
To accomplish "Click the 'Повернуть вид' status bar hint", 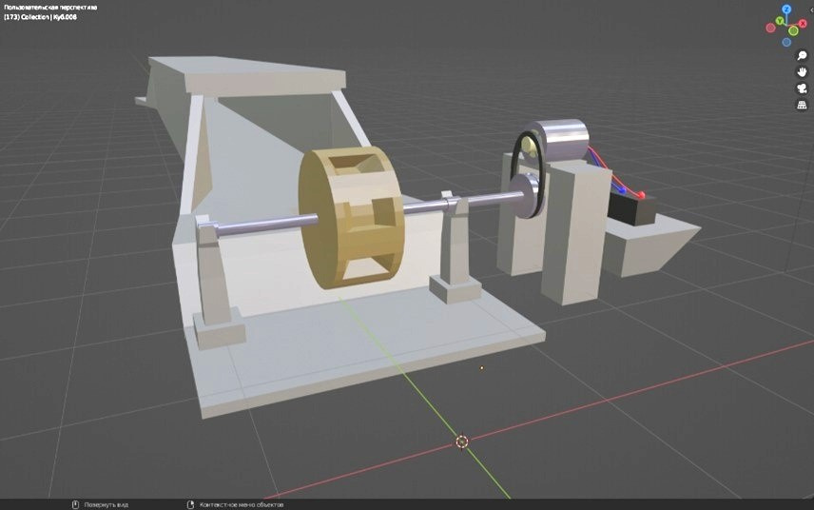I will 105,504.
